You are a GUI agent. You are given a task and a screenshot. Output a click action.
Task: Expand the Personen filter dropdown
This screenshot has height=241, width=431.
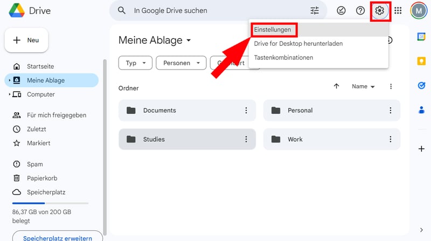[x=181, y=63]
